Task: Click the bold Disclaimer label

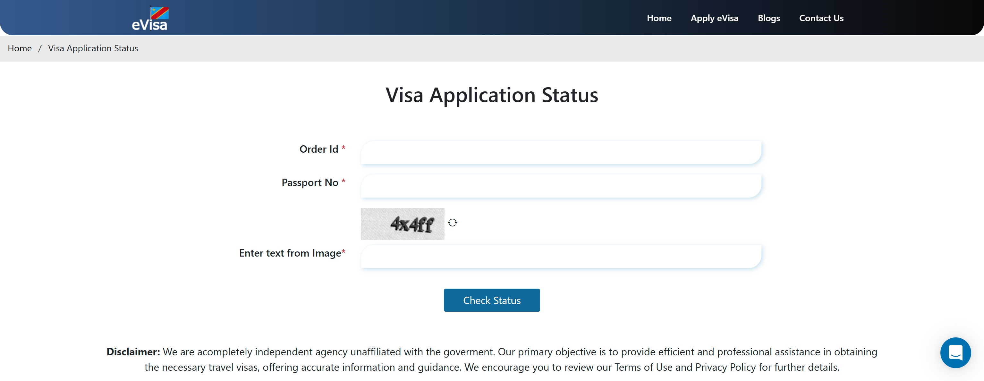Action: click(x=133, y=352)
